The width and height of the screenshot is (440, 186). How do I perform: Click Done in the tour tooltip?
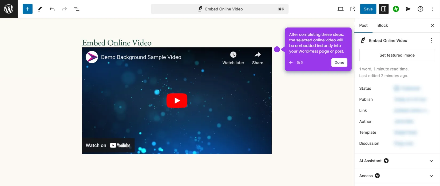click(339, 62)
